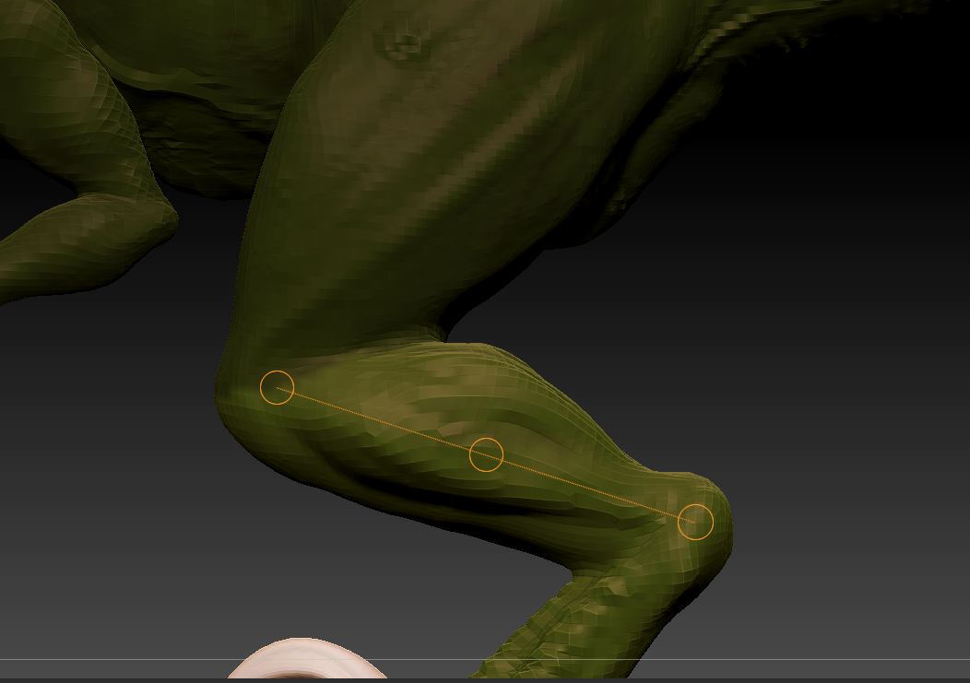Click the small dimple on the upper thigh

pos(402,43)
